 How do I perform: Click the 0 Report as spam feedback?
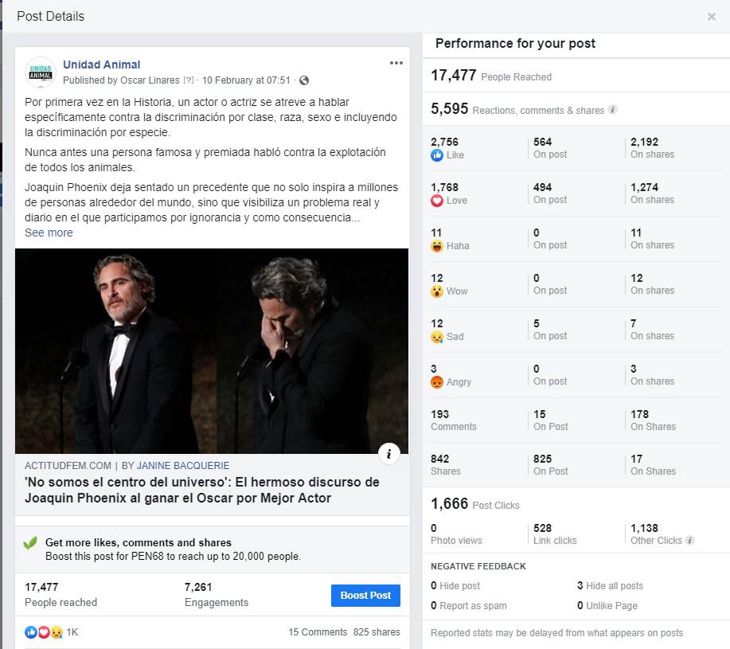(469, 606)
